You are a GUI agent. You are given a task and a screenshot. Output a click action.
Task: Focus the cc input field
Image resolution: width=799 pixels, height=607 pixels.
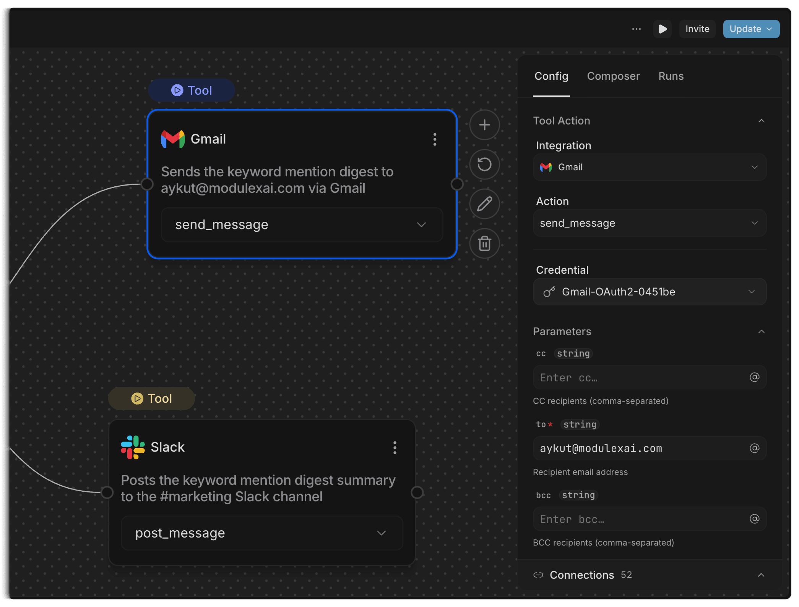(650, 378)
